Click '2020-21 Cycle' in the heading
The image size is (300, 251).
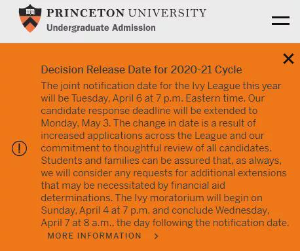click(x=206, y=70)
